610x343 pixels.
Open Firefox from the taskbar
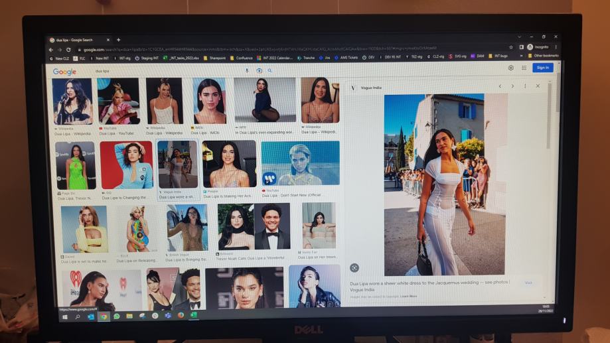tap(181, 315)
